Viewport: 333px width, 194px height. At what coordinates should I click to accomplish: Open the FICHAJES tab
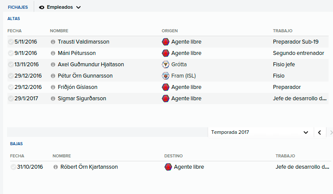18,7
